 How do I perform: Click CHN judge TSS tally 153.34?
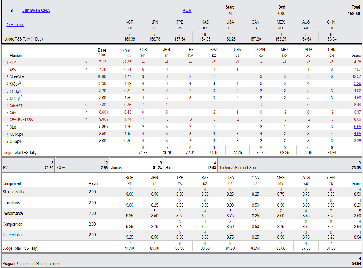click(331, 39)
